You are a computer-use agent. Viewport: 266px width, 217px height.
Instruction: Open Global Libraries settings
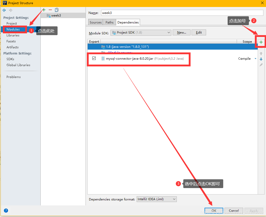click(x=18, y=65)
